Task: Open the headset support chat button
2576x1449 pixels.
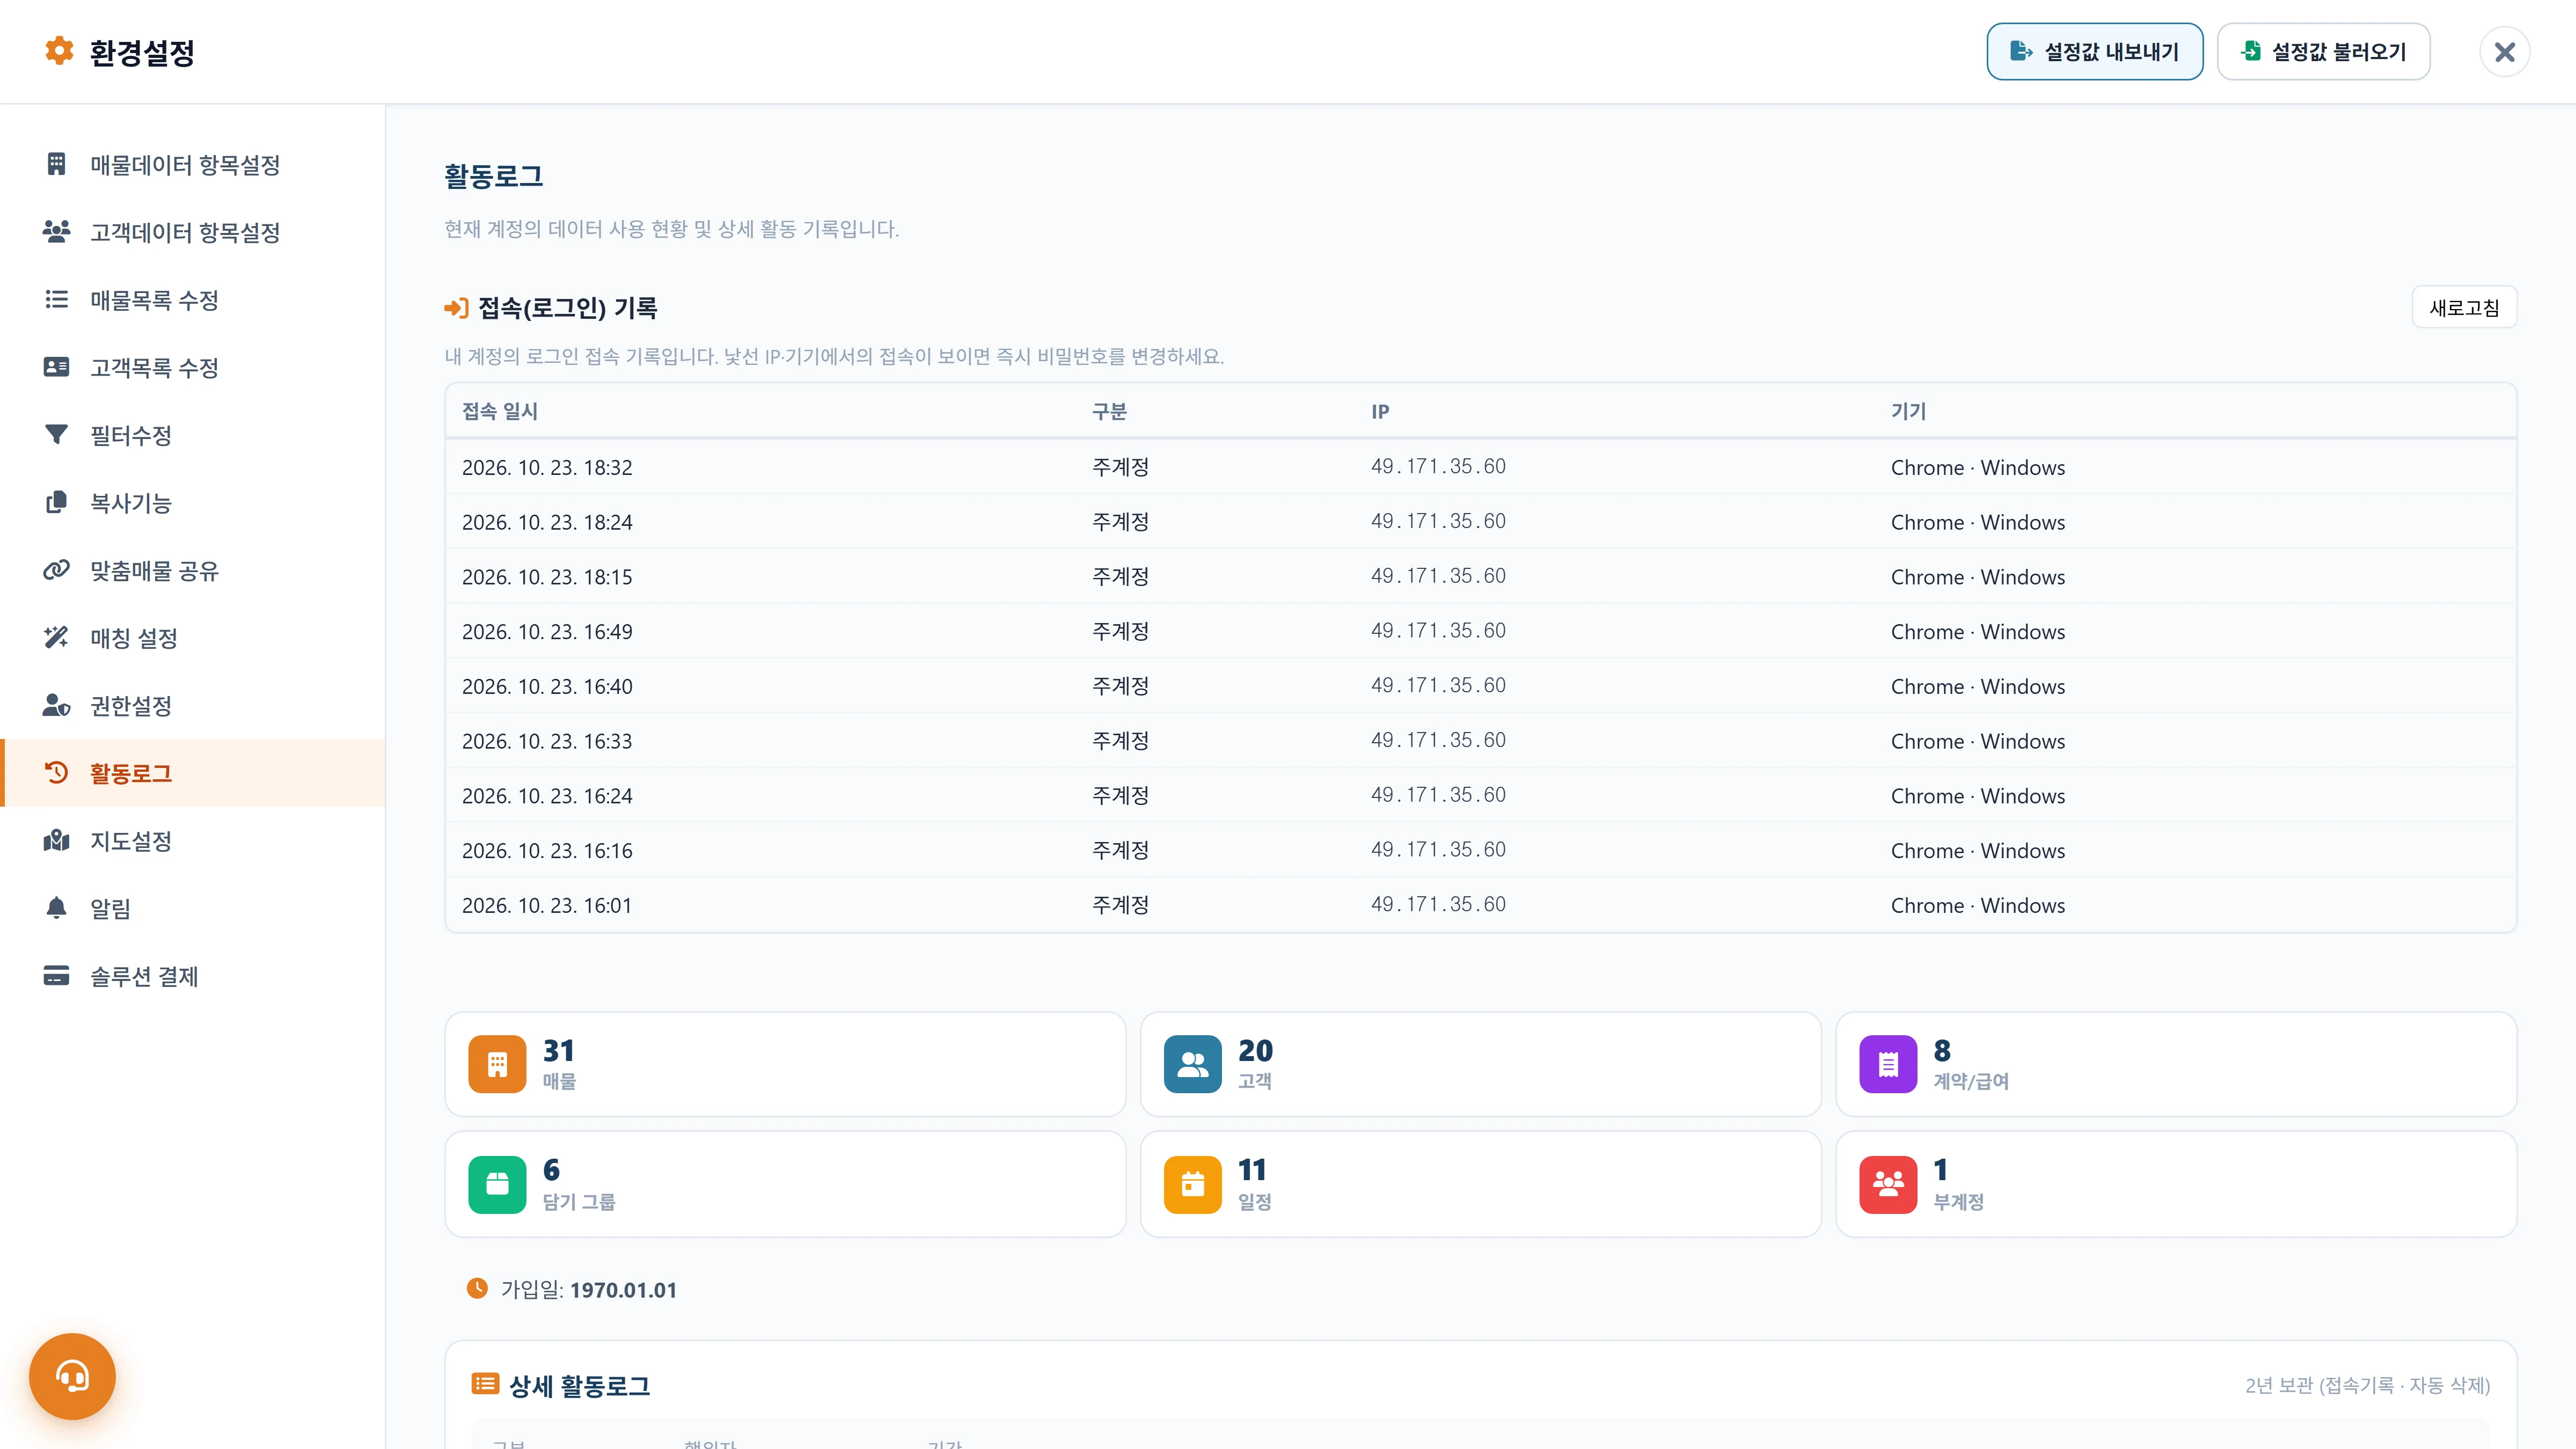Action: pos(72,1377)
